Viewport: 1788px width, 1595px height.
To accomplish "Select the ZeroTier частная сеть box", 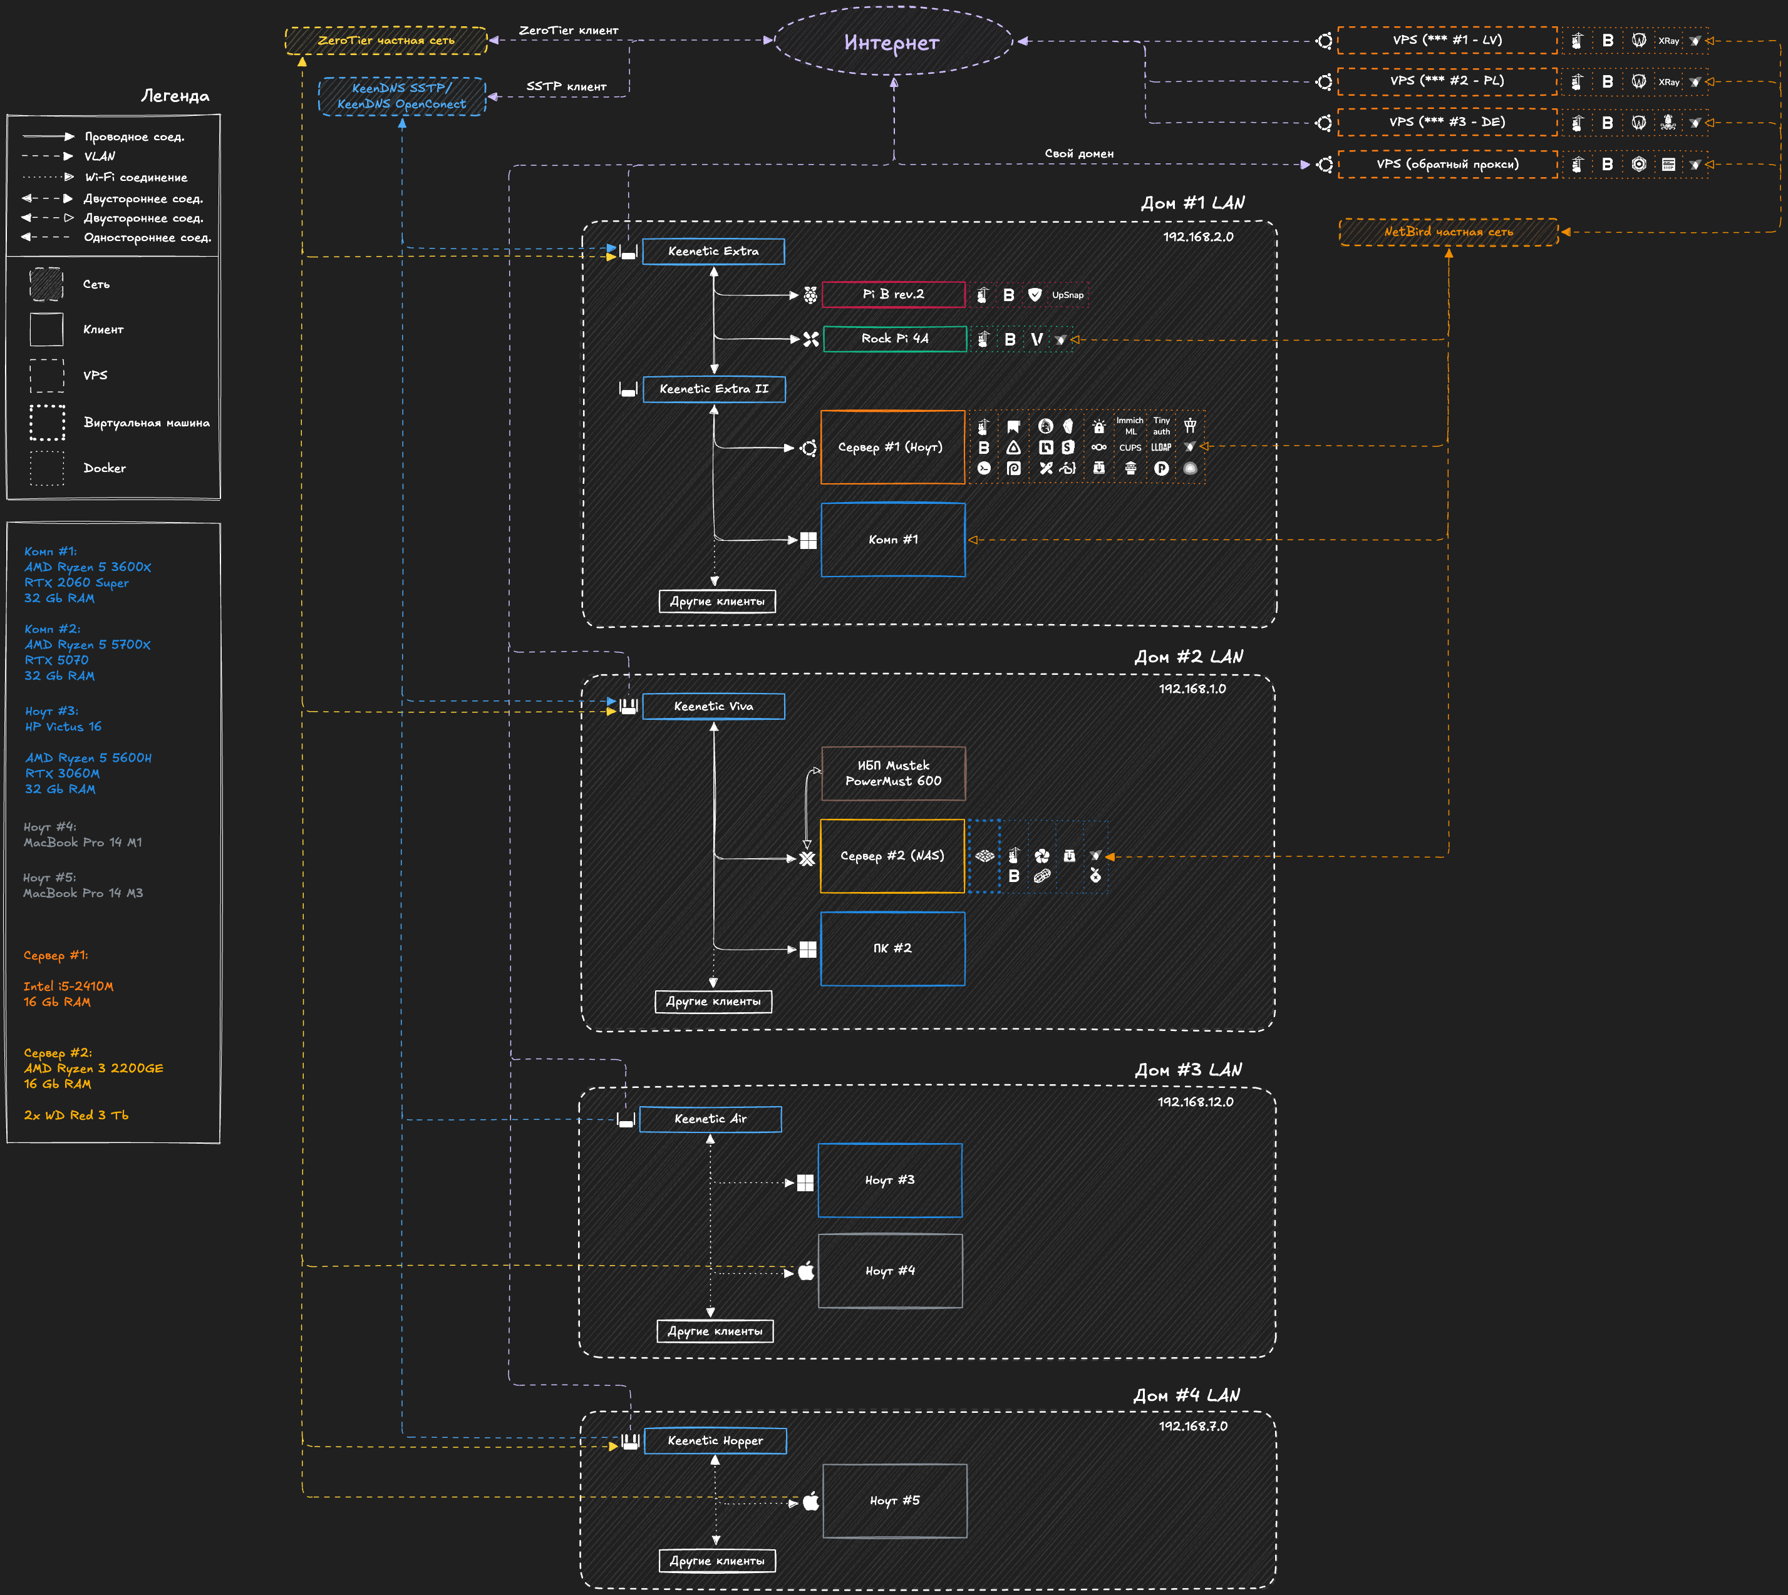I will click(386, 41).
